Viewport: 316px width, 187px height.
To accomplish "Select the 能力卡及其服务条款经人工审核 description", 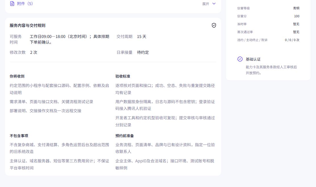I will [x=271, y=70].
